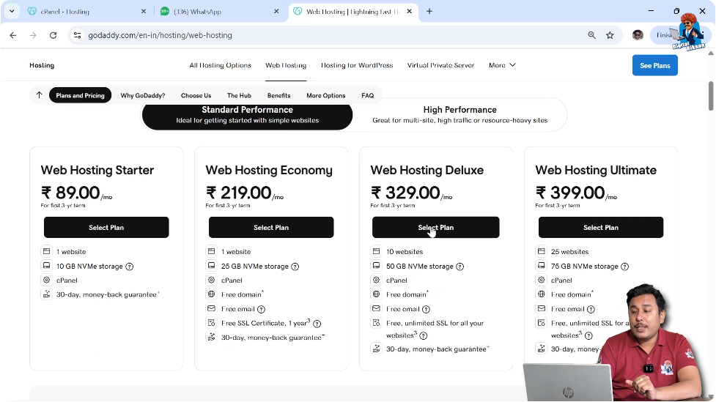Screen dimensions: 716x402
Task: Open help icon beside Deluxe Free email
Action: coord(426,309)
